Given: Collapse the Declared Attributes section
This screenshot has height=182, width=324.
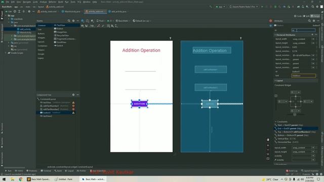Looking at the screenshot, I should coord(275,35).
